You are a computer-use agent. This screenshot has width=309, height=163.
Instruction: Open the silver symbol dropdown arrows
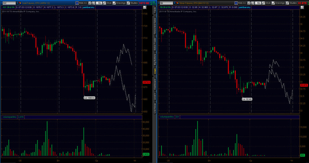coord(175,3)
